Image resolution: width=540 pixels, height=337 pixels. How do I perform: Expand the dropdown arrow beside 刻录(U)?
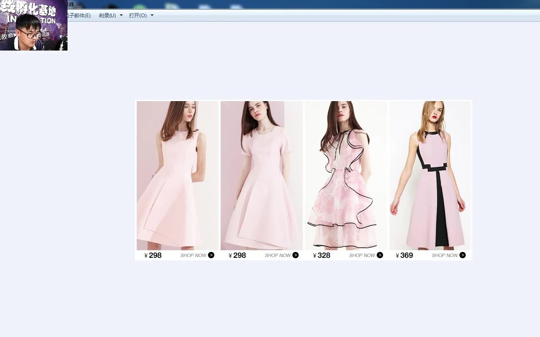[x=121, y=15]
